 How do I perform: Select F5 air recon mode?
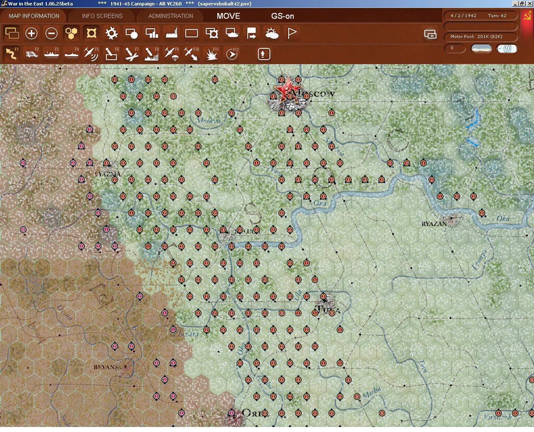91,54
